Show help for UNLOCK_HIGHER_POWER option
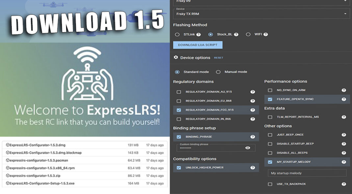Image resolution: width=352 pixels, height=194 pixels. click(253, 168)
